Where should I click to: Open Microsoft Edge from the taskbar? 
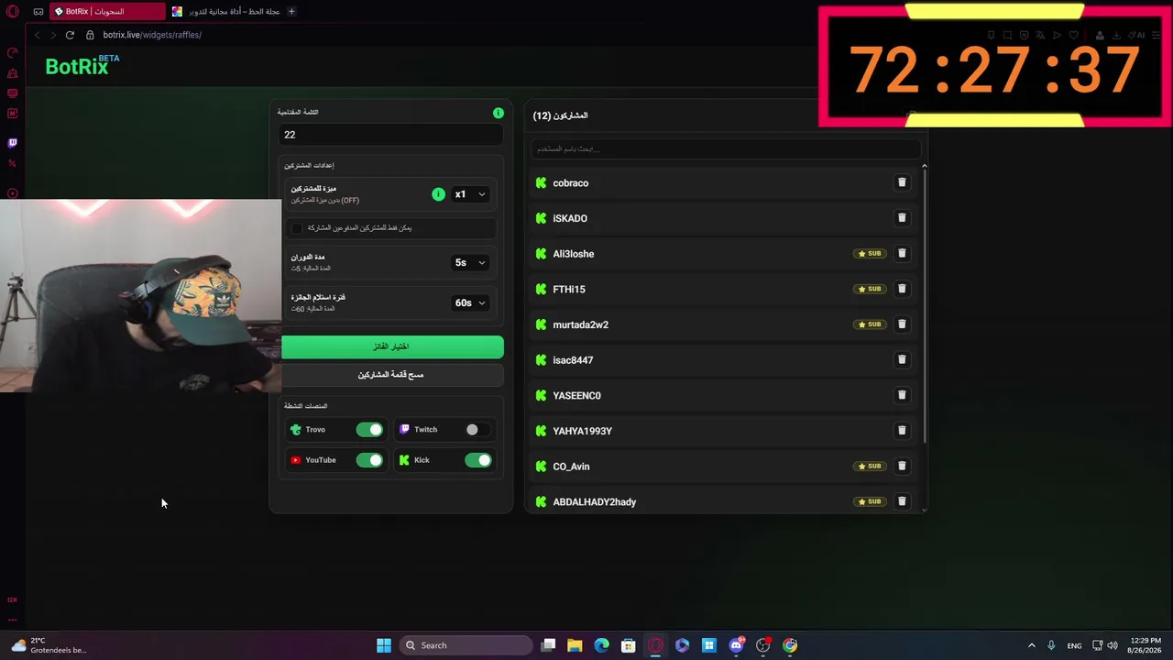click(601, 645)
